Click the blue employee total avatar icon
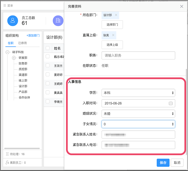 coord(13,21)
